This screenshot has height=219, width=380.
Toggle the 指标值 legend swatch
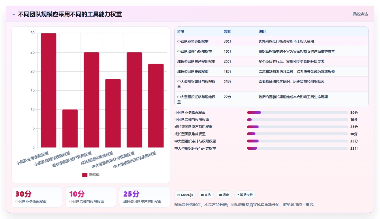tap(84, 175)
